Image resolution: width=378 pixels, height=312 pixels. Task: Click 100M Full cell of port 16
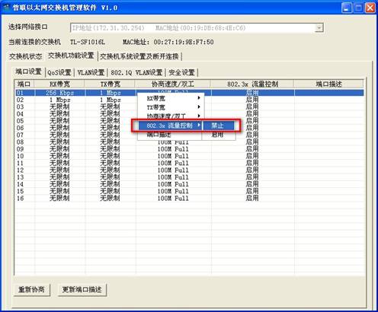(173, 199)
